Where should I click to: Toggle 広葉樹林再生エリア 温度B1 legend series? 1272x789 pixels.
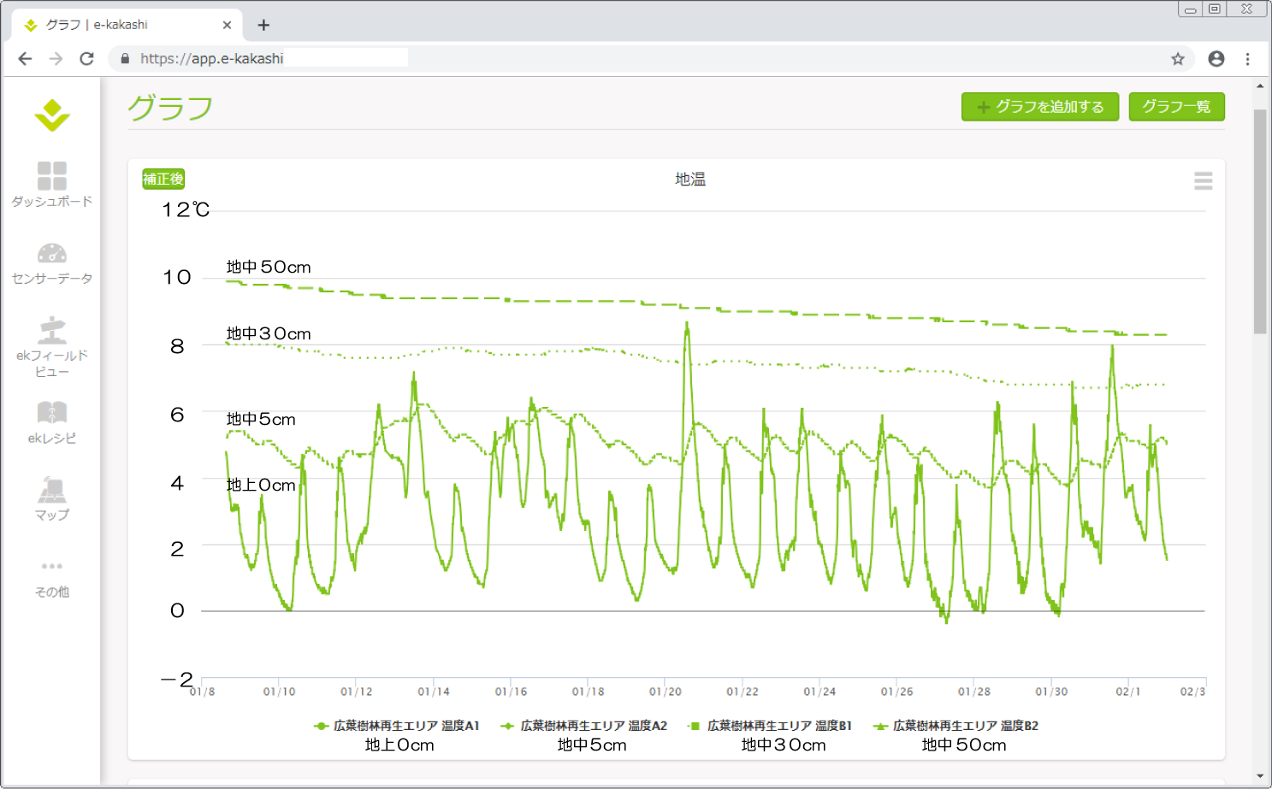pos(770,726)
